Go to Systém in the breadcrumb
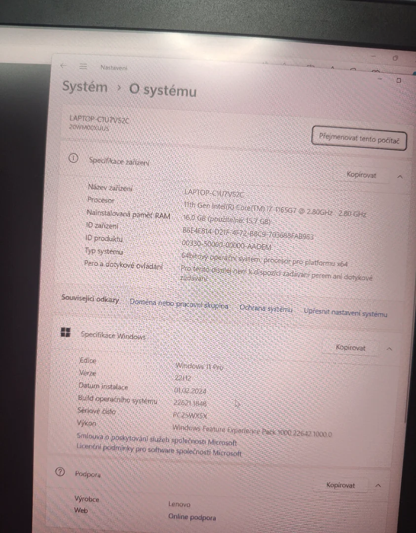This screenshot has width=416, height=533. point(84,87)
